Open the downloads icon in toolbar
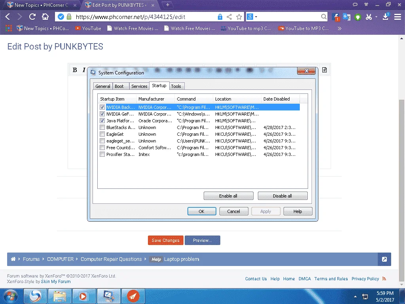The width and height of the screenshot is (405, 304). [x=386, y=17]
